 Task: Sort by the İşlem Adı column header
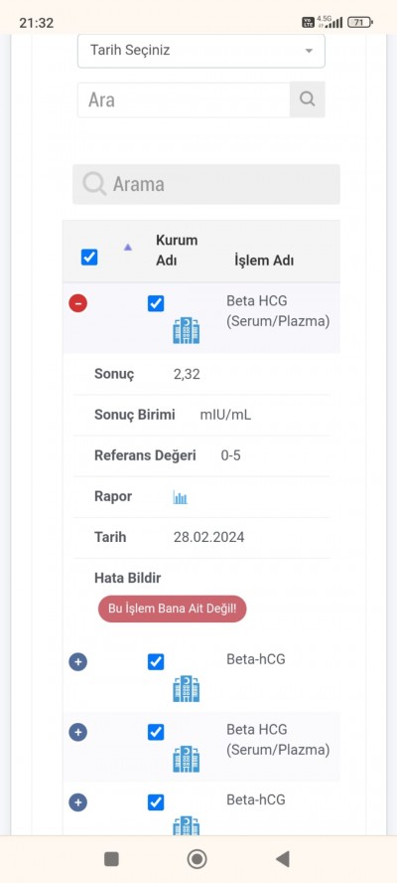264,261
